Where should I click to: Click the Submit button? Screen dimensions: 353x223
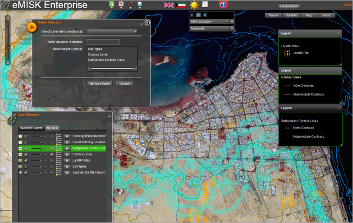point(125,84)
